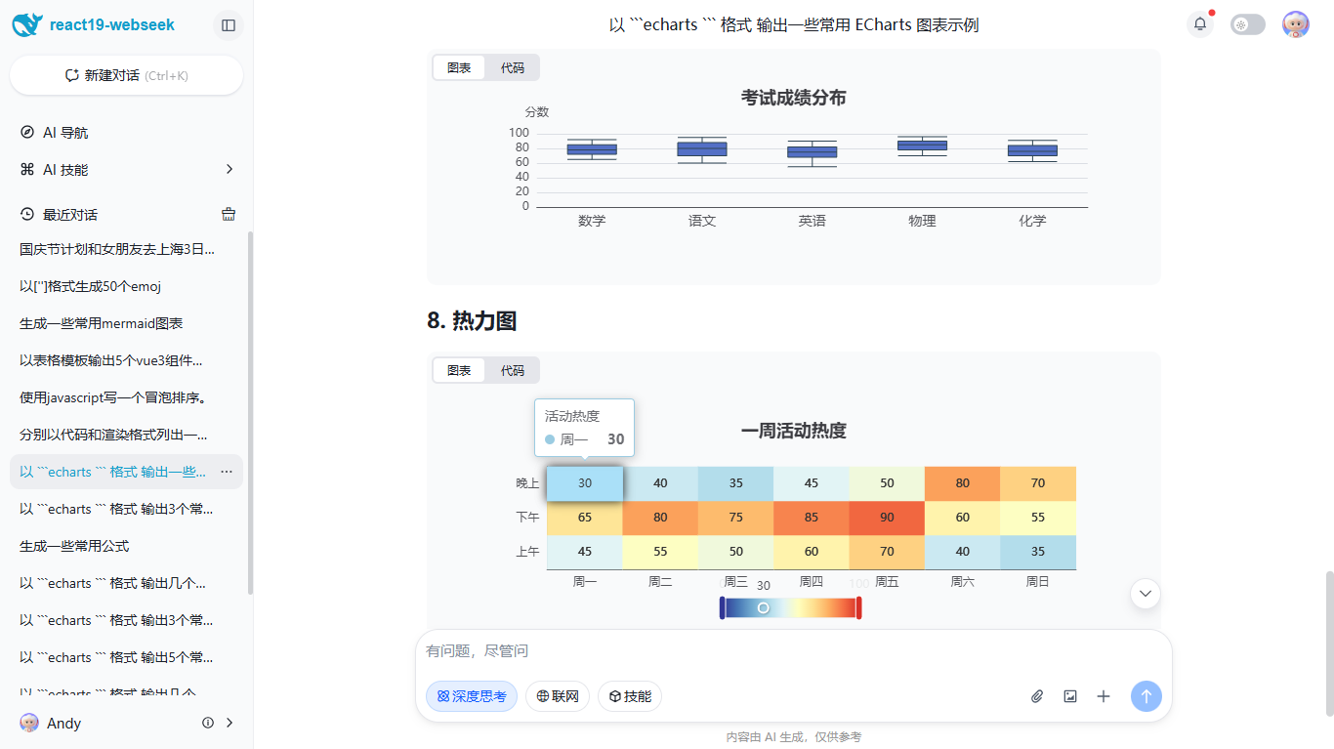Expand the AI 技能 submenu chevron
1334x749 pixels.
click(229, 170)
